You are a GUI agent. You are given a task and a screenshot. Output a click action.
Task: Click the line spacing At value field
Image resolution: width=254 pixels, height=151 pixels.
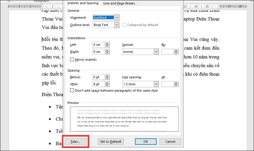pos(168,84)
